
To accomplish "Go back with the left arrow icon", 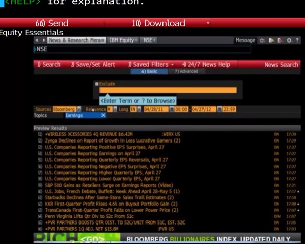I will coord(37,40).
